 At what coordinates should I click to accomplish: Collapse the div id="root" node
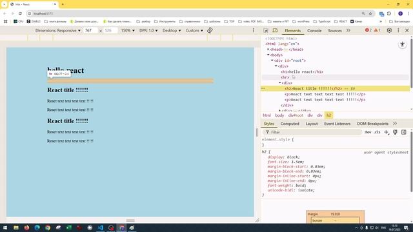(x=272, y=61)
